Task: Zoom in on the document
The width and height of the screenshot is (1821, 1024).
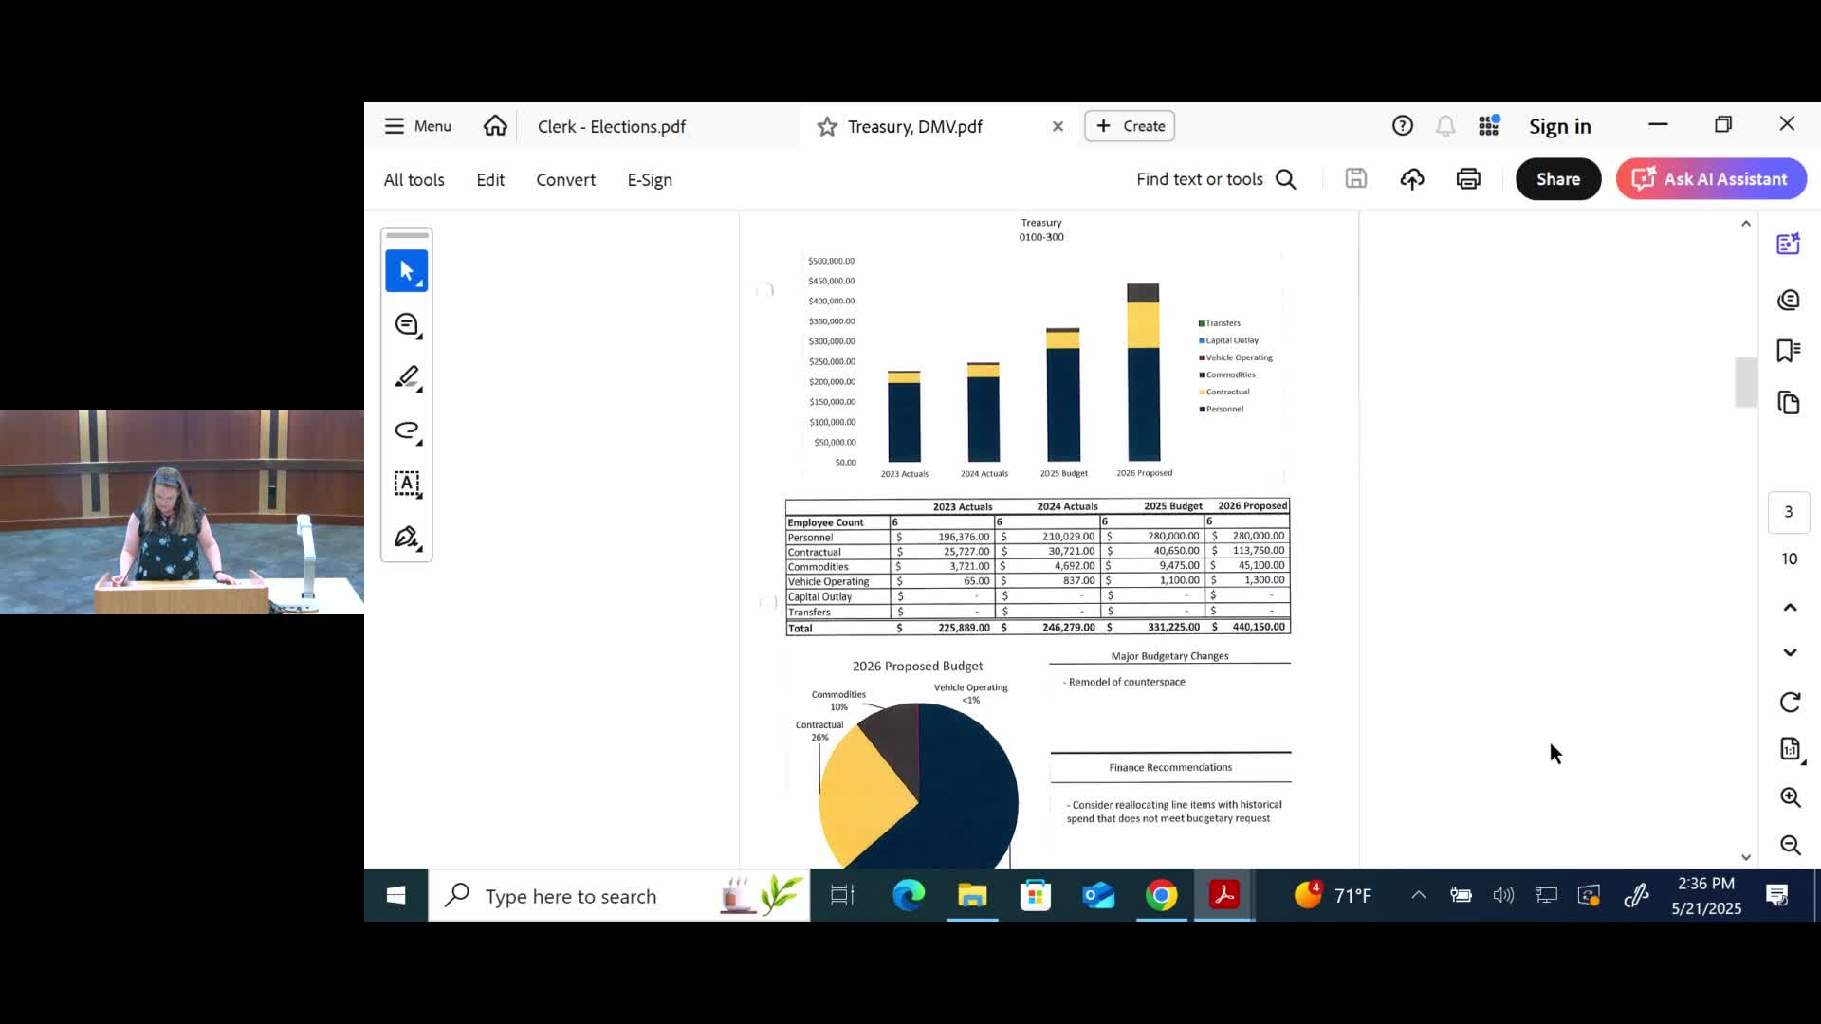Action: click(1790, 797)
